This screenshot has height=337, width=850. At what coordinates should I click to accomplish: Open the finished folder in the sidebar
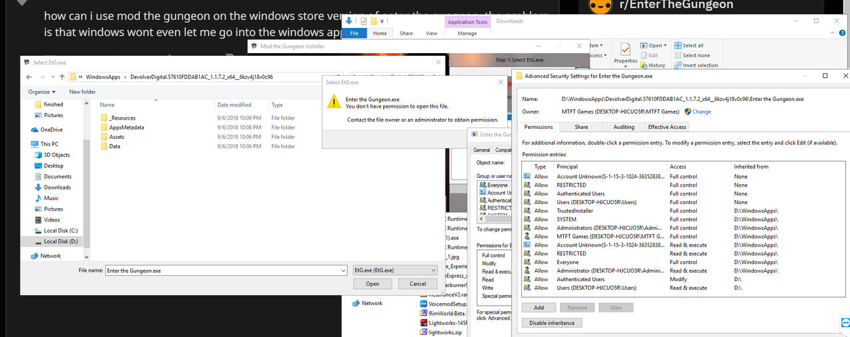53,104
